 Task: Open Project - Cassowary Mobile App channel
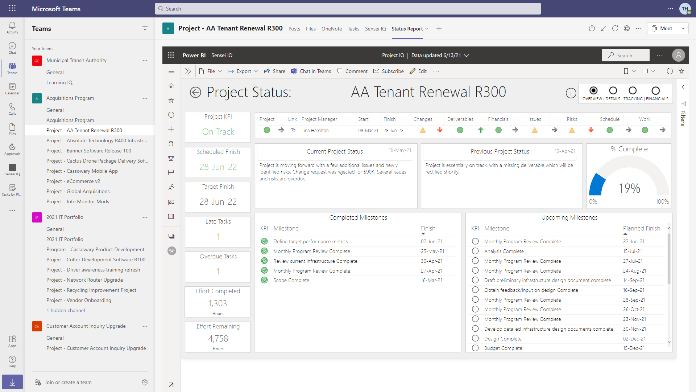pos(82,171)
